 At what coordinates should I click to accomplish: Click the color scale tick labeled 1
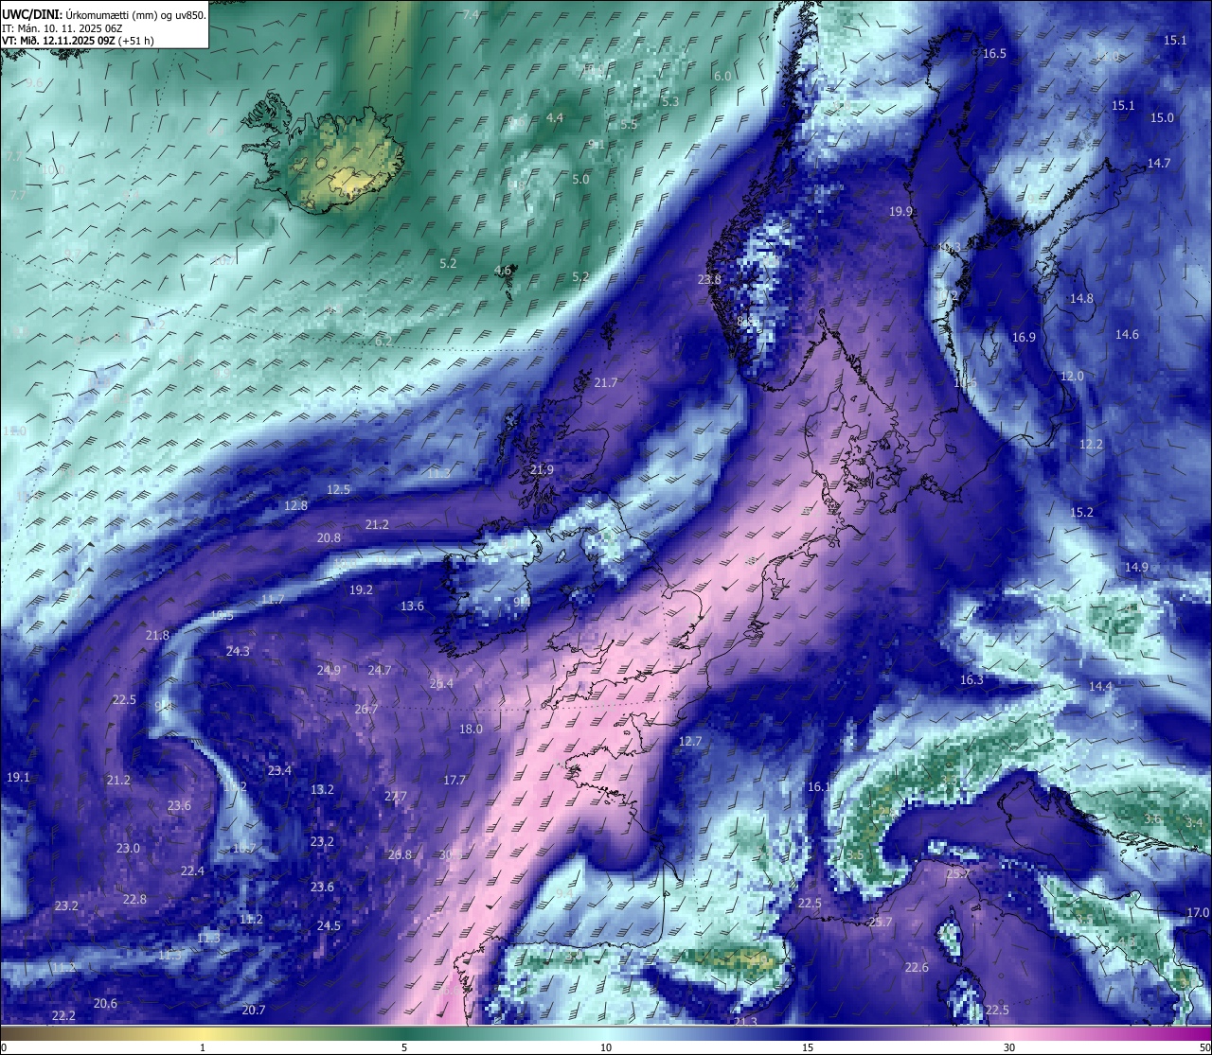[x=203, y=1047]
